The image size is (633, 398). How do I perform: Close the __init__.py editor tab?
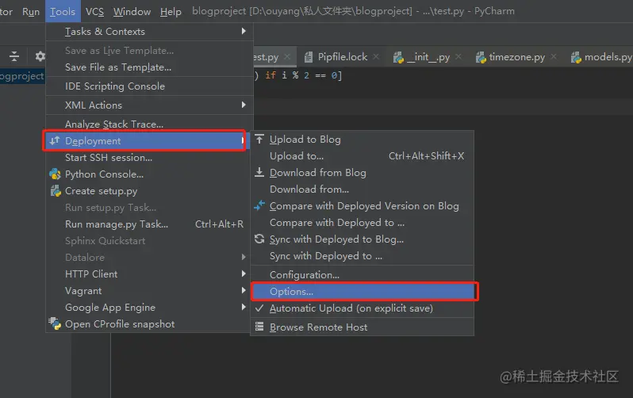coord(458,56)
